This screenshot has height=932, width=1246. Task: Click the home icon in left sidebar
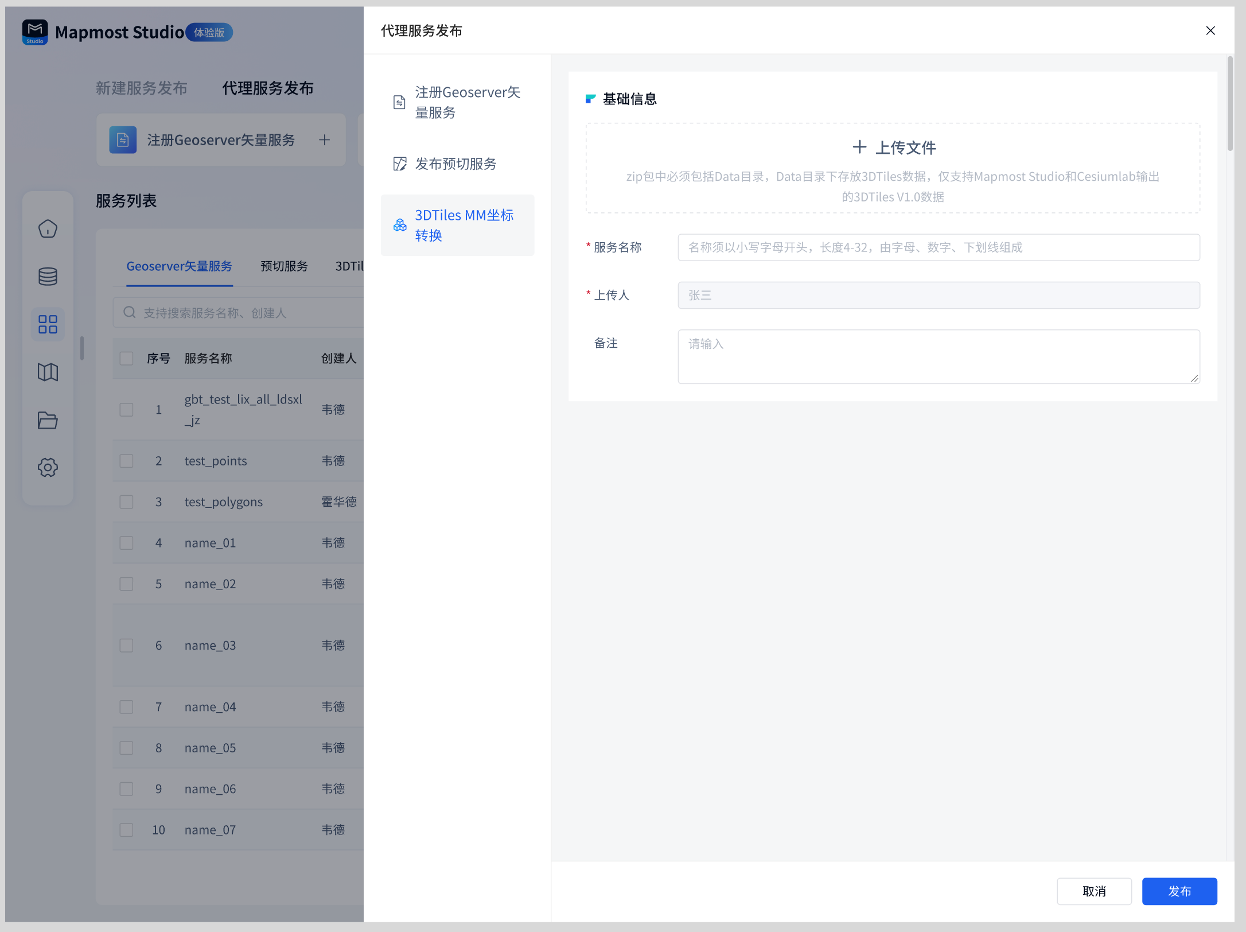point(48,229)
